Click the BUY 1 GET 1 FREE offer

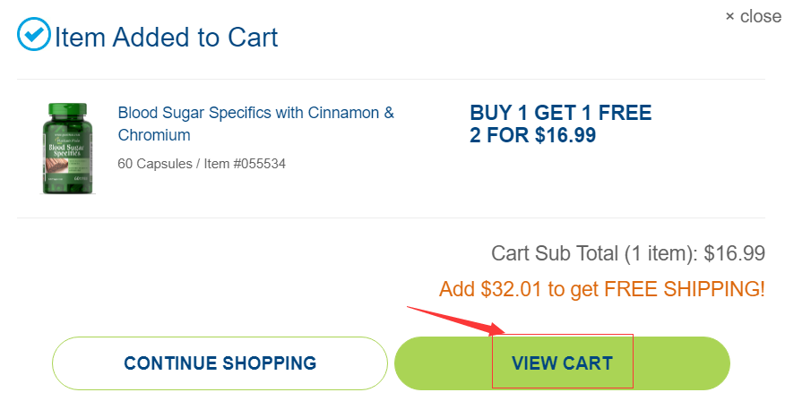pyautogui.click(x=560, y=114)
